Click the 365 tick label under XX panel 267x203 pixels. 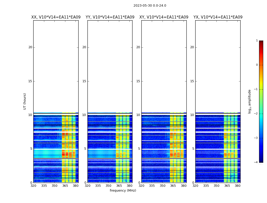tap(65, 186)
